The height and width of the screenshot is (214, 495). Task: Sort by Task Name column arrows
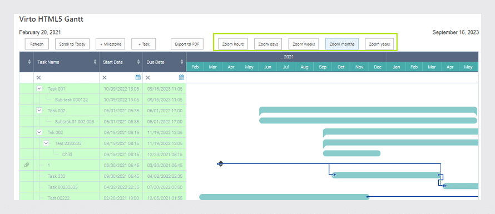(95, 62)
